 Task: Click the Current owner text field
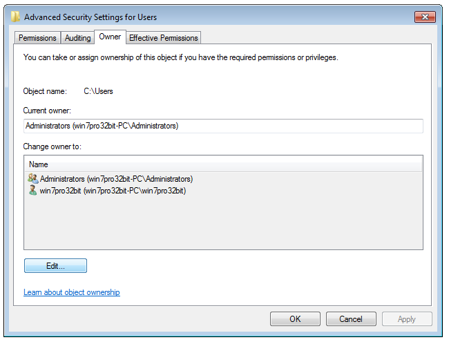[222, 126]
